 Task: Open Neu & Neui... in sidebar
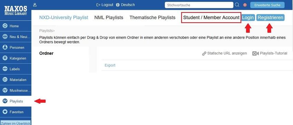[x=16, y=37]
